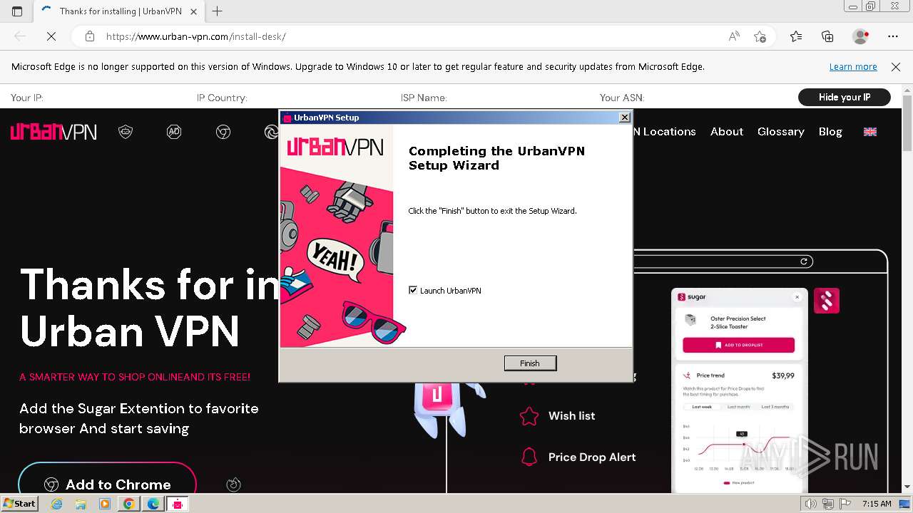Click the Wish list label
The width and height of the screenshot is (913, 513).
click(571, 416)
